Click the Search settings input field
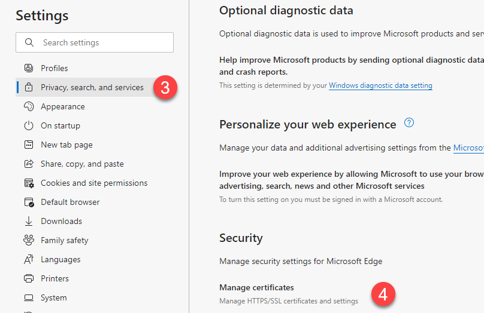The image size is (484, 313). pyautogui.click(x=95, y=42)
